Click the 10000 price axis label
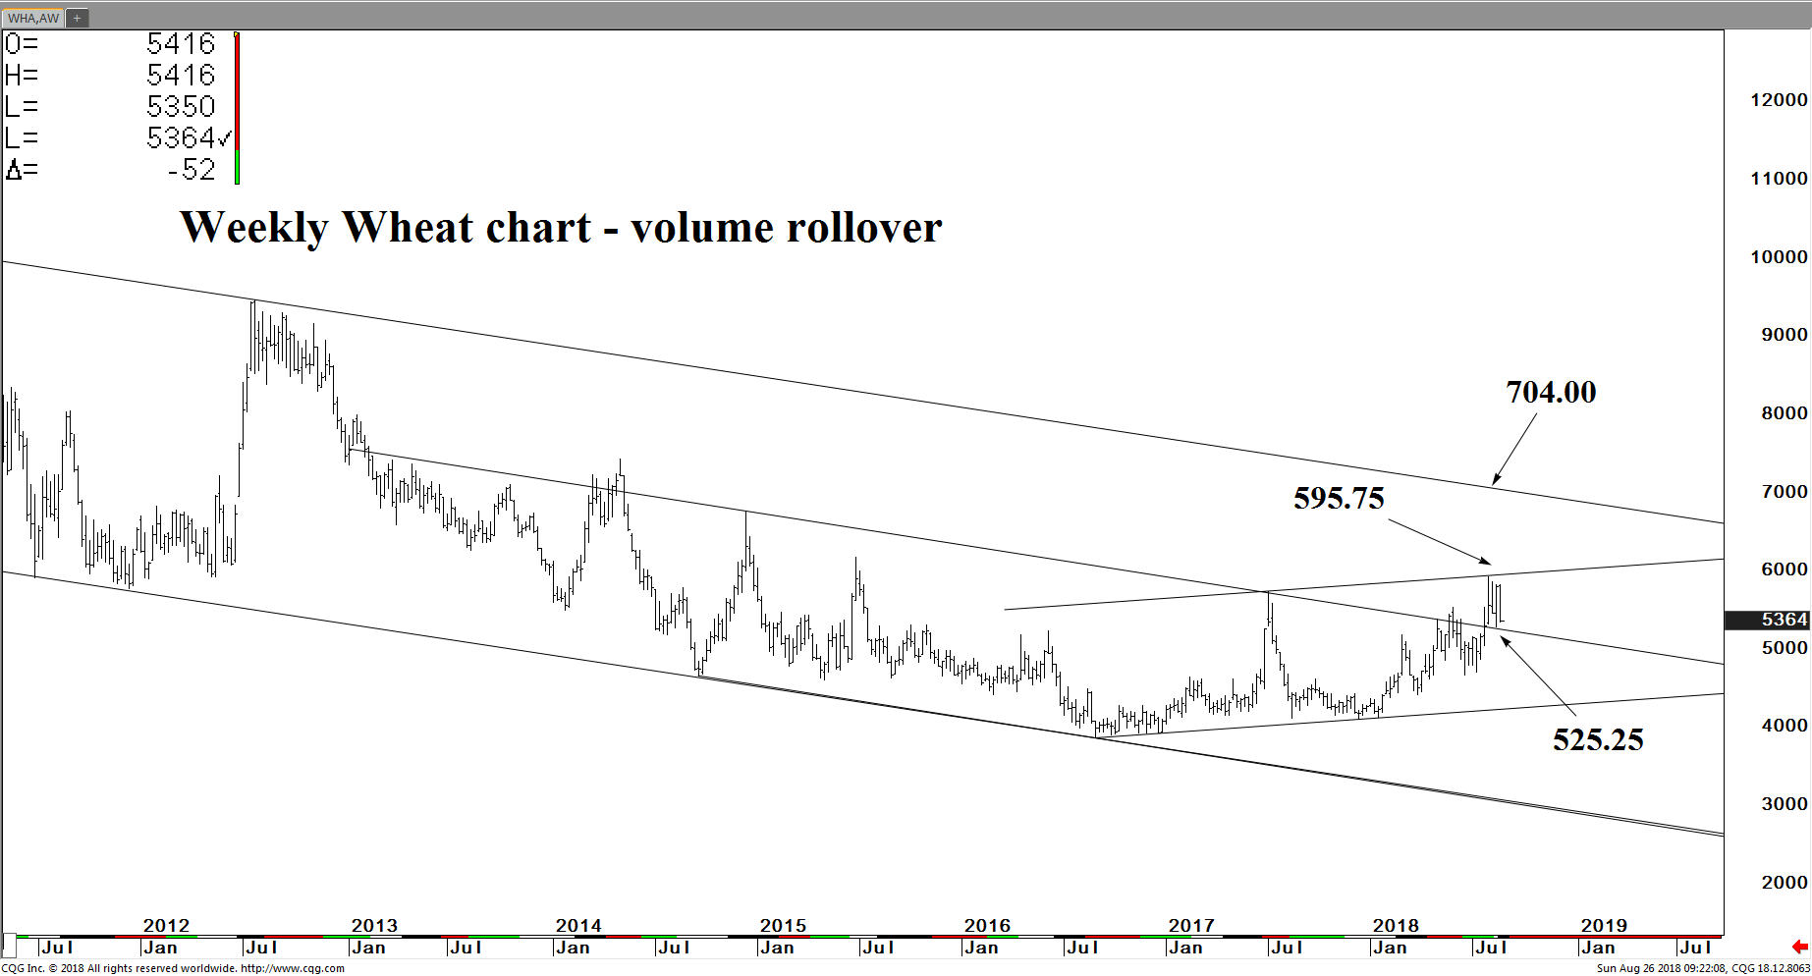1812x976 pixels. 1779,257
